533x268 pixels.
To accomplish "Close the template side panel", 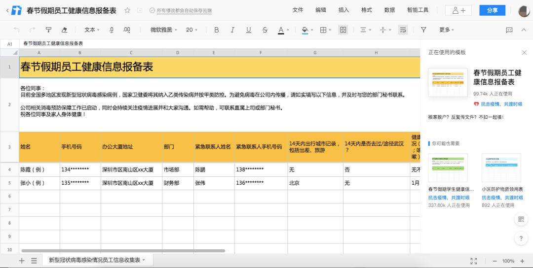I will (x=524, y=53).
